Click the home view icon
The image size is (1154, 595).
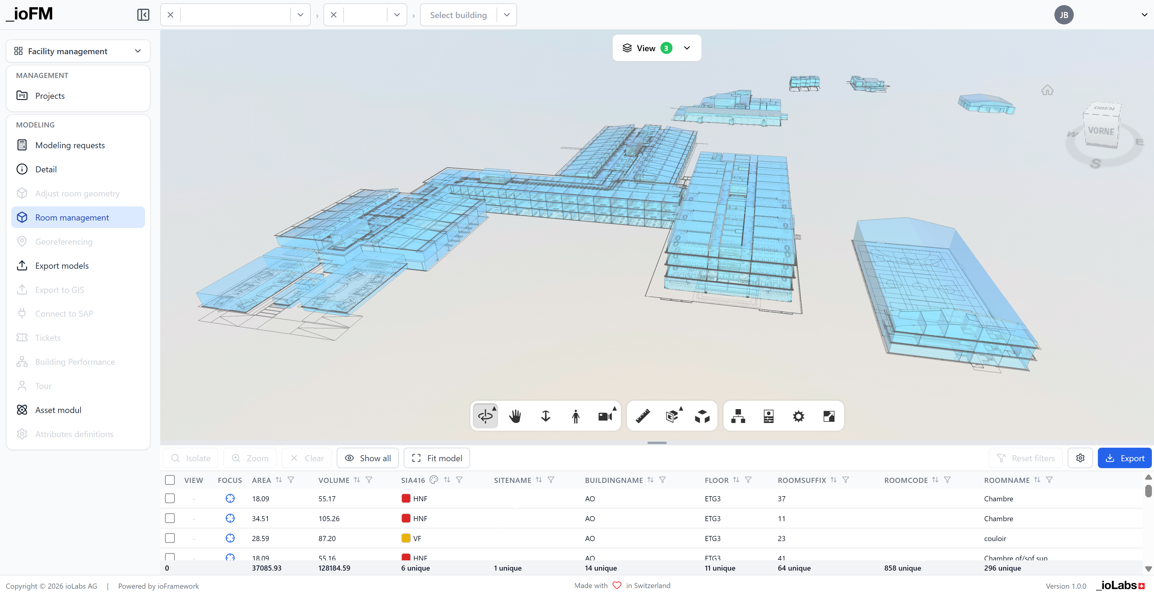pos(1047,90)
